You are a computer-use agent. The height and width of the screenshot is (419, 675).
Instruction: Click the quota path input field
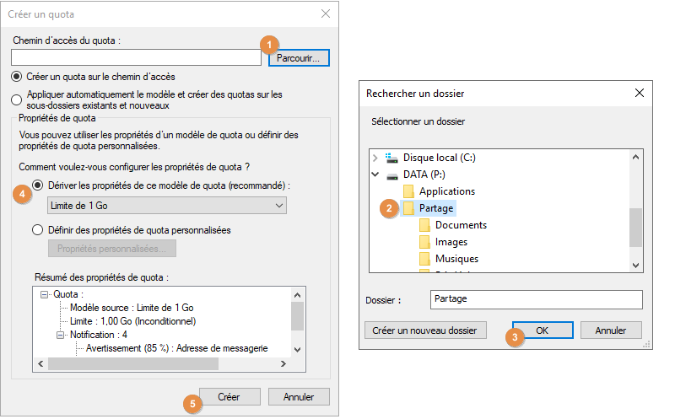click(x=136, y=57)
